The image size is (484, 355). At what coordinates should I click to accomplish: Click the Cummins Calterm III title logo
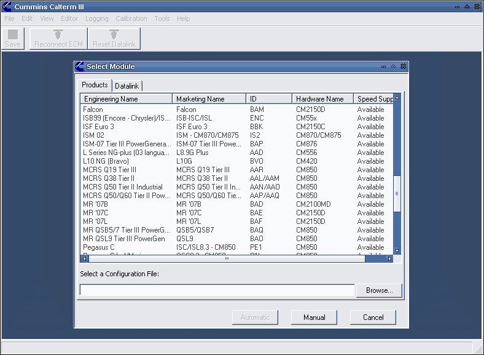coord(7,7)
